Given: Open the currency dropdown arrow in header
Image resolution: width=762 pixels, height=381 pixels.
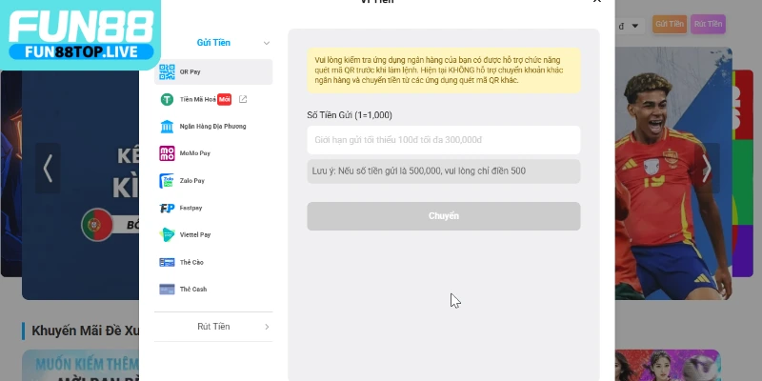Looking at the screenshot, I should pyautogui.click(x=635, y=26).
